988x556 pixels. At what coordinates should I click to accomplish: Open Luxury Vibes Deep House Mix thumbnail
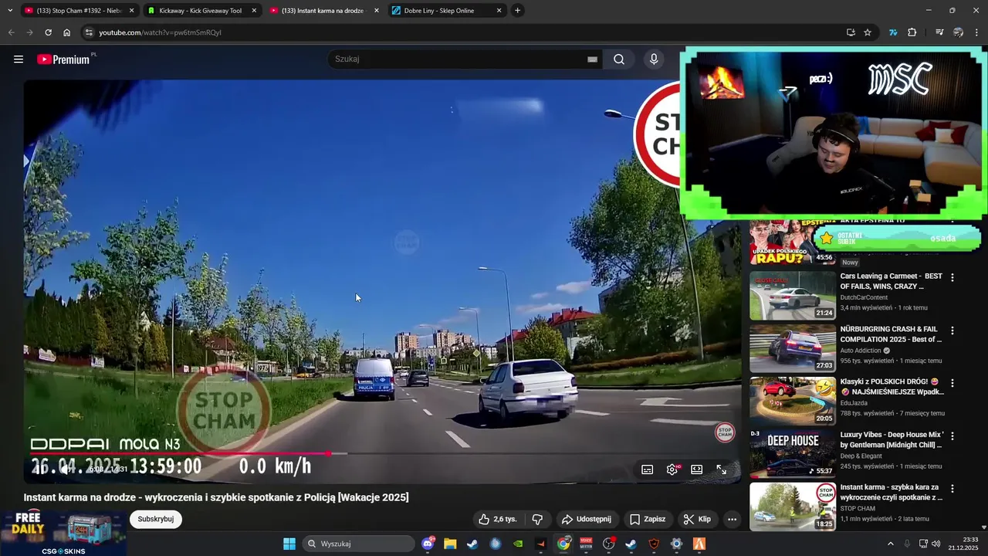793,453
